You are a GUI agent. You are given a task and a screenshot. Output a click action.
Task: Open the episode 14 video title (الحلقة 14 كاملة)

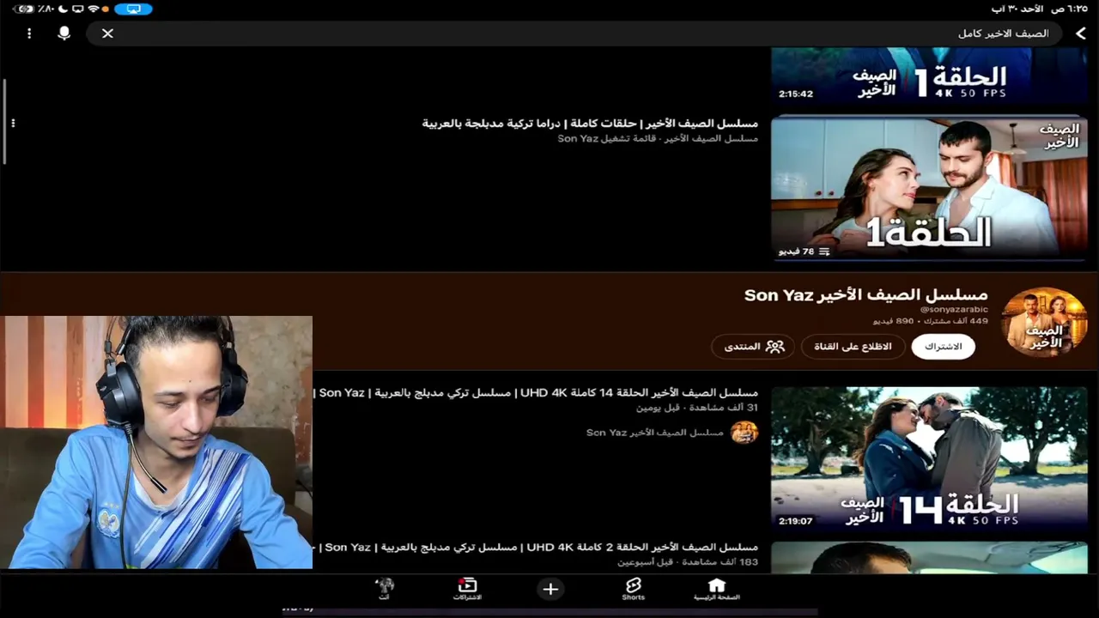(x=537, y=393)
